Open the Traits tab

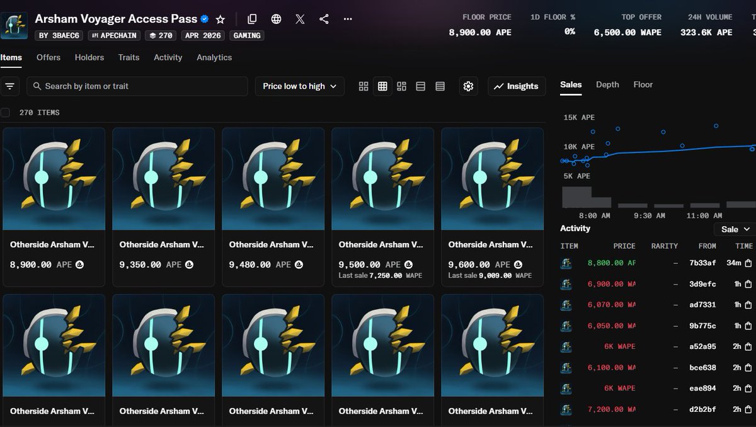tap(129, 57)
